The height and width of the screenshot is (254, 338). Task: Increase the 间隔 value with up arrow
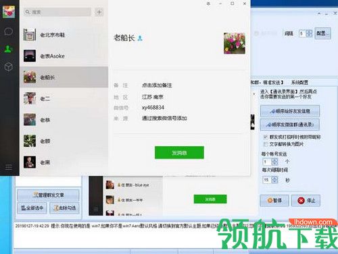tap(309, 32)
